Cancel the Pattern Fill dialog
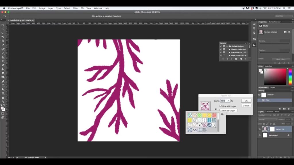294x165 pixels. tap(246, 106)
